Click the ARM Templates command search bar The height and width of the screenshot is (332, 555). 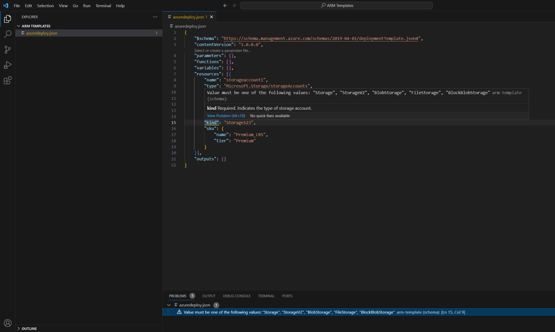click(337, 5)
